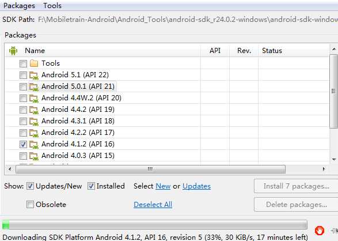Screen dimensions: 338x241
Task: Select the Android 5.1 (API 22) row text
Action: click(x=75, y=75)
